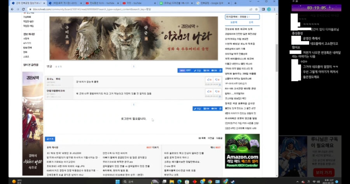Open the Windows Start menu
This screenshot has width=350, height=184.
pos(117,182)
